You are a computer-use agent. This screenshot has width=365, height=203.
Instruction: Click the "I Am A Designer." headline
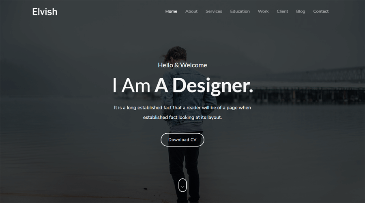point(183,85)
